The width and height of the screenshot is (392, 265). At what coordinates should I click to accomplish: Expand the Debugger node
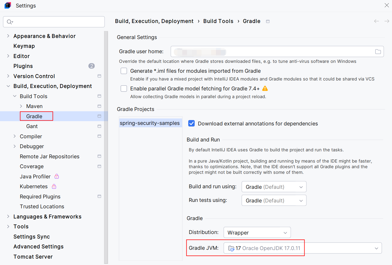point(15,146)
